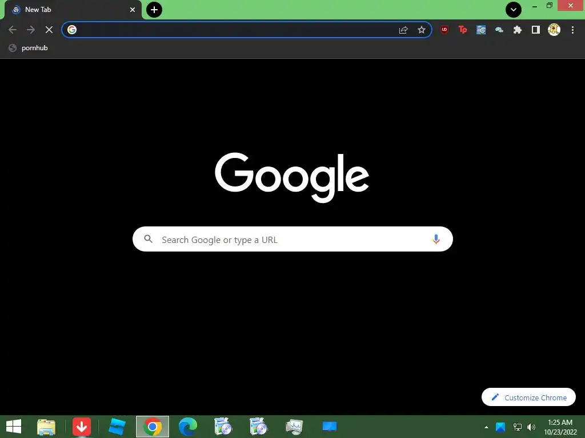Image resolution: width=585 pixels, height=438 pixels.
Task: Open the Chrome profile avatar
Action: [554, 30]
